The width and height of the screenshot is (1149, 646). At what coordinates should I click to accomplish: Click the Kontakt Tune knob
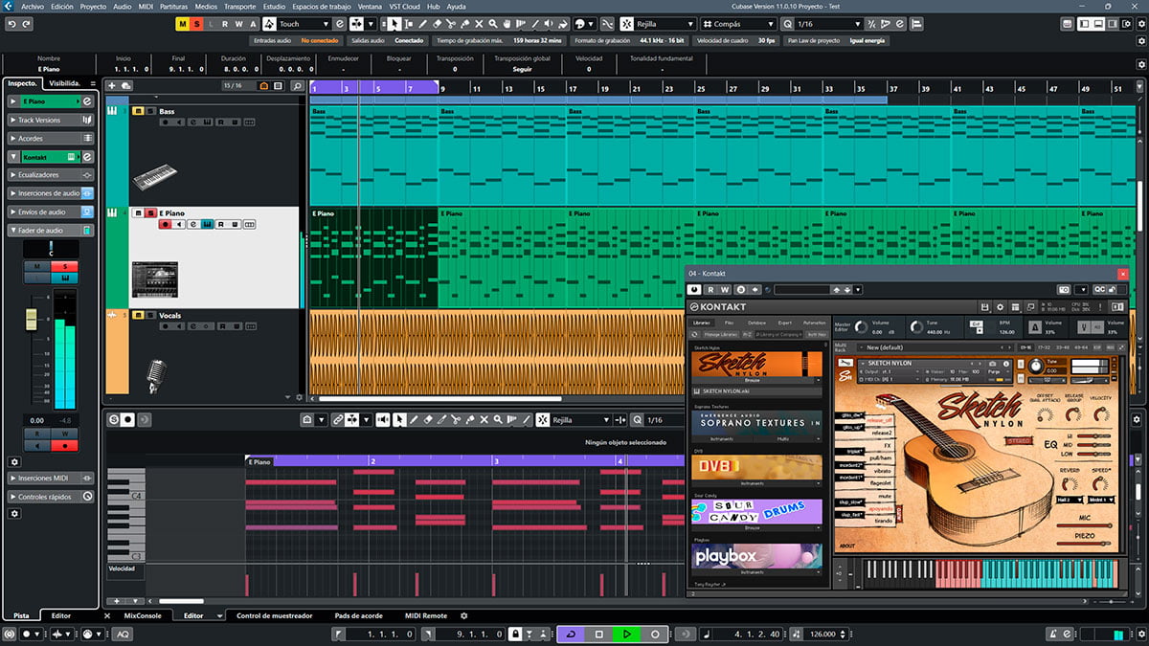(x=917, y=327)
